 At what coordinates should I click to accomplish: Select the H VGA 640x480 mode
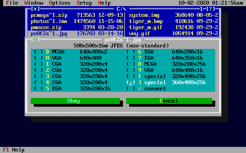pyautogui.click(x=68, y=58)
